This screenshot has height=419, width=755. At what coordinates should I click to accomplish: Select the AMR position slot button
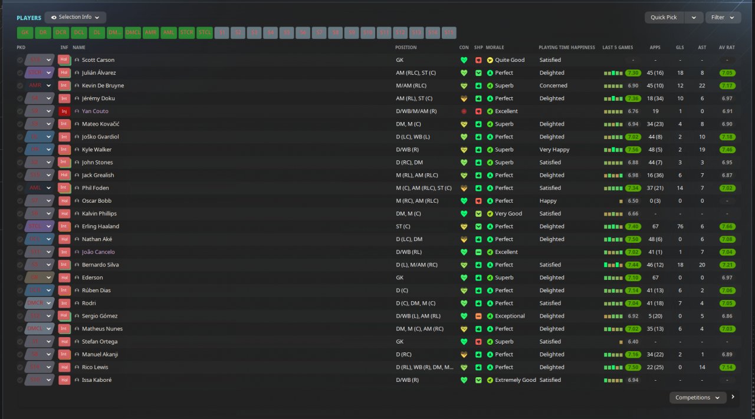(151, 33)
